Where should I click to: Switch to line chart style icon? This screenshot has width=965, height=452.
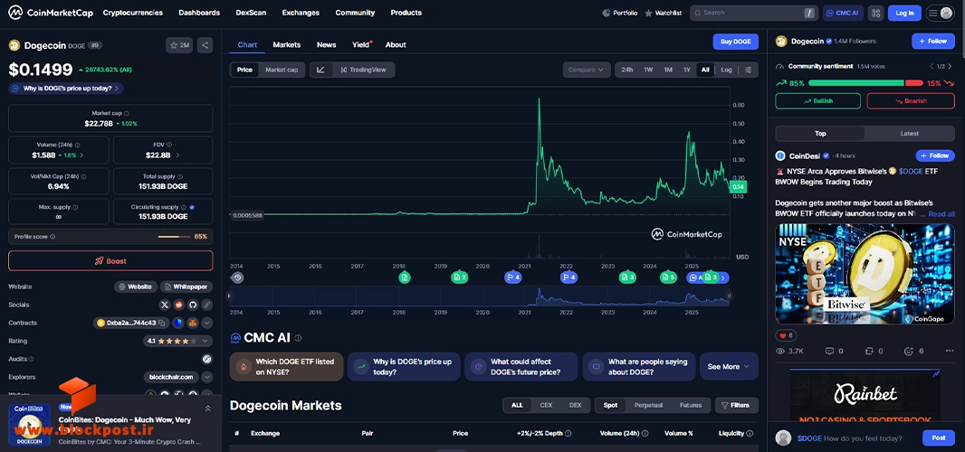320,70
